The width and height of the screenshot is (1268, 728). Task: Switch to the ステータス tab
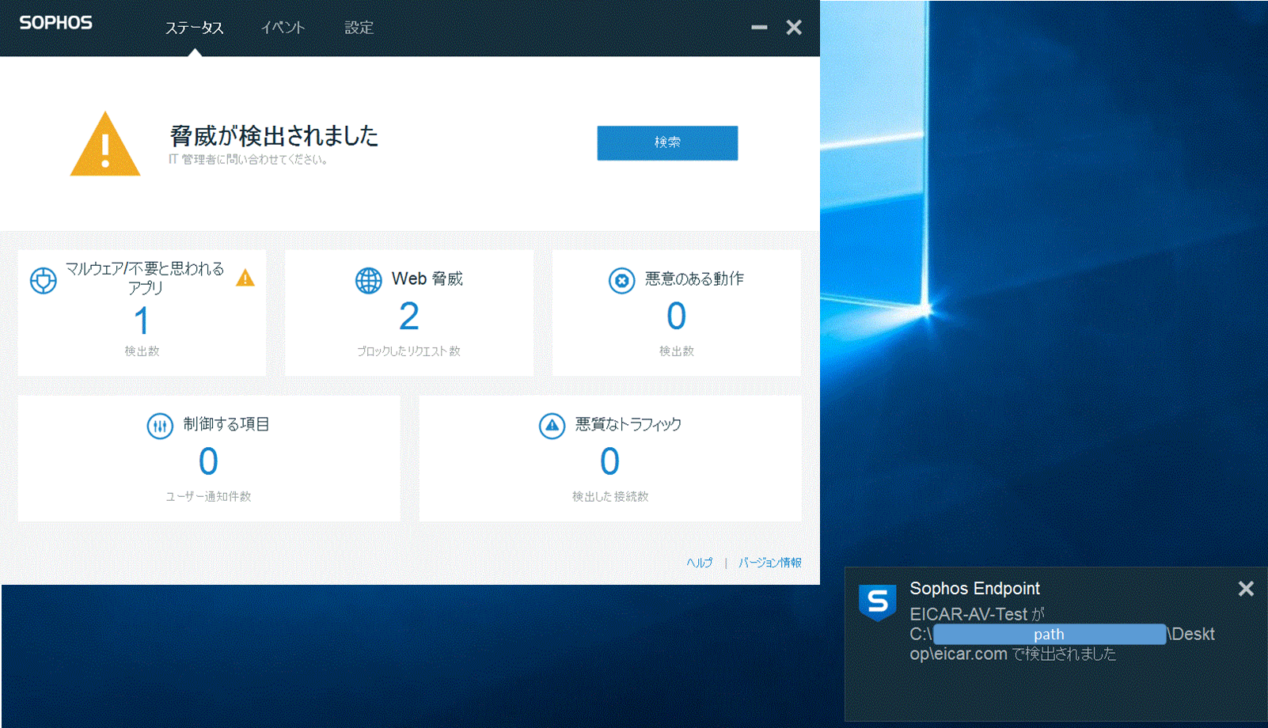tap(194, 28)
